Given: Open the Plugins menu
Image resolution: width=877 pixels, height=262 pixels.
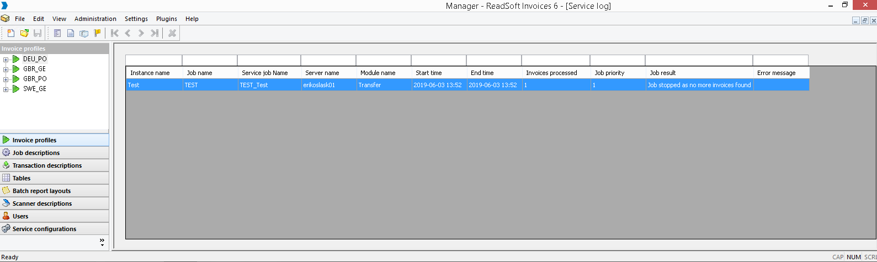Looking at the screenshot, I should pyautogui.click(x=167, y=19).
